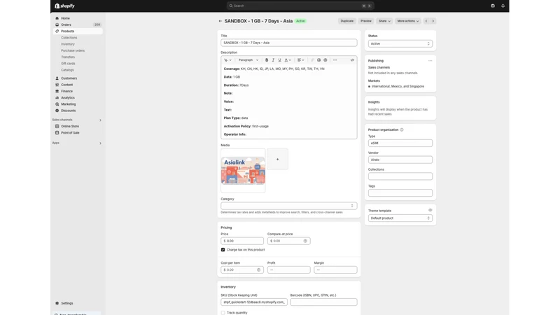The height and width of the screenshot is (315, 560).
Task: Open Publishing options ellipsis menu
Action: tap(430, 61)
